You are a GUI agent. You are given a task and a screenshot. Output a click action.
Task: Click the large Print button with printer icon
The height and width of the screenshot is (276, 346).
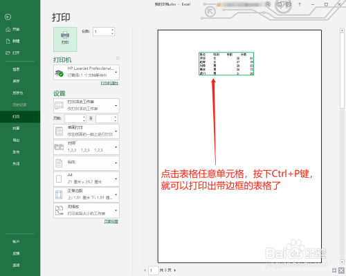coord(65,39)
